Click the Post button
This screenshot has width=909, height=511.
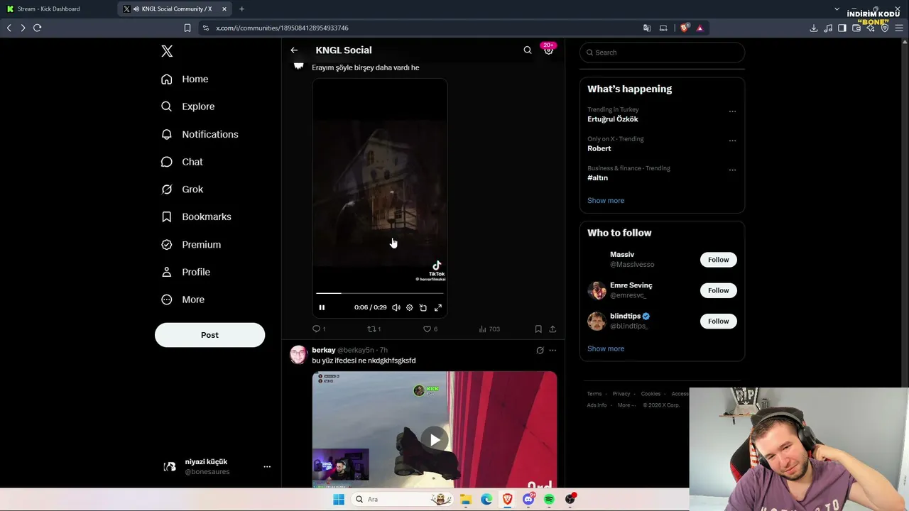209,335
